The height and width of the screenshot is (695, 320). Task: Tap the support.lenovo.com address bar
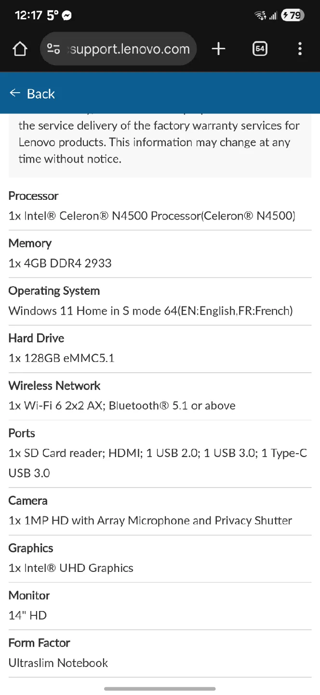[130, 48]
